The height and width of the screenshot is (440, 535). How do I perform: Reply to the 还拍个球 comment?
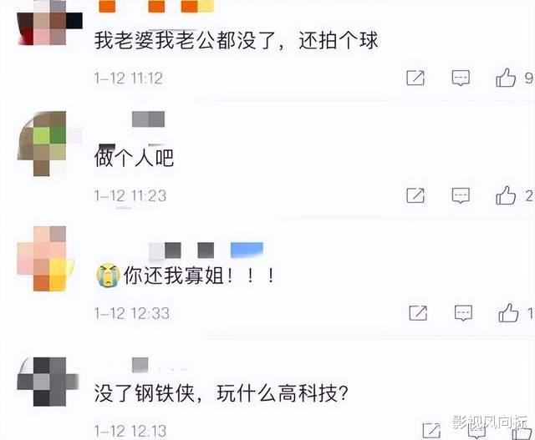click(x=461, y=78)
